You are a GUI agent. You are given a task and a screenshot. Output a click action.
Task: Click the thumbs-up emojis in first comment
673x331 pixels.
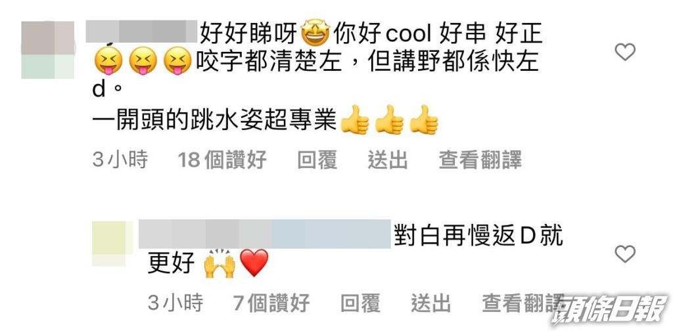pos(389,120)
